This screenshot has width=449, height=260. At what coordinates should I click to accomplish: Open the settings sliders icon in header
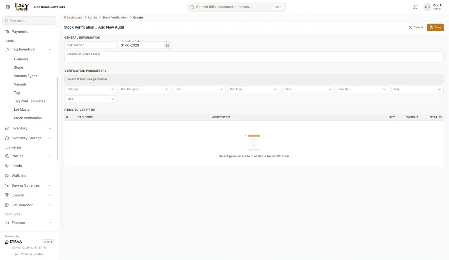click(x=415, y=7)
